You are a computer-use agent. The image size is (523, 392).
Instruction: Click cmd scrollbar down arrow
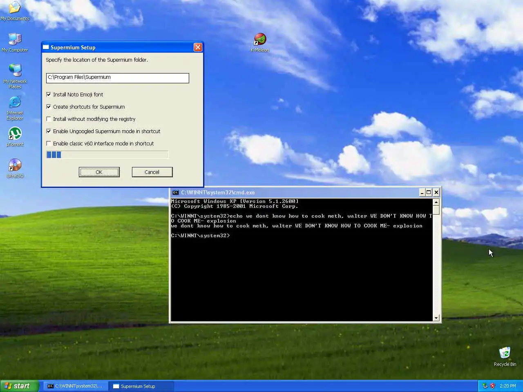[436, 318]
